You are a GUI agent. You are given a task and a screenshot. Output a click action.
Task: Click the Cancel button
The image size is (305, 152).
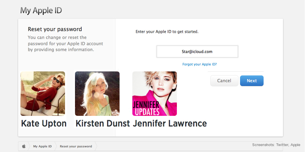pyautogui.click(x=224, y=81)
